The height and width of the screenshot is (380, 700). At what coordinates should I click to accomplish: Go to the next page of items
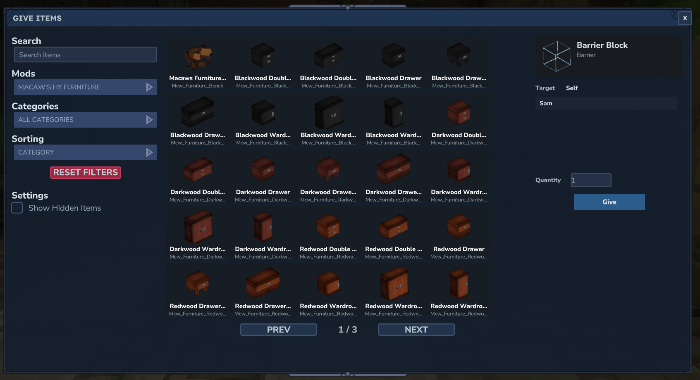point(416,330)
